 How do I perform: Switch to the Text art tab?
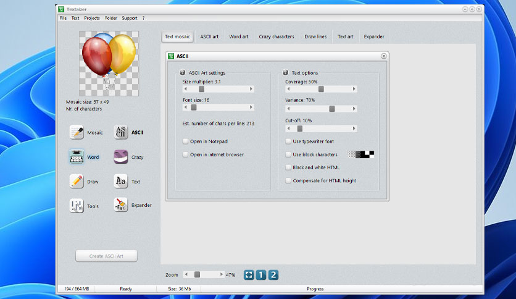[346, 36]
